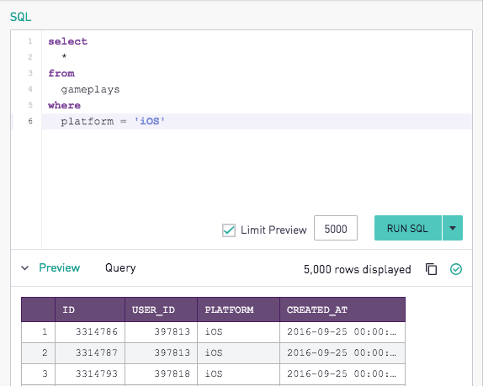Click the USER_ID column header
Screen dimensions: 483x386
(161, 309)
